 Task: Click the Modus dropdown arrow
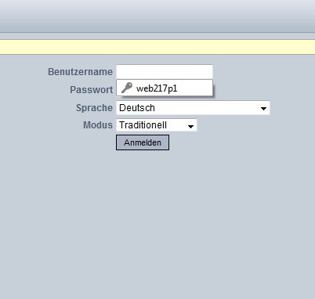pyautogui.click(x=190, y=127)
